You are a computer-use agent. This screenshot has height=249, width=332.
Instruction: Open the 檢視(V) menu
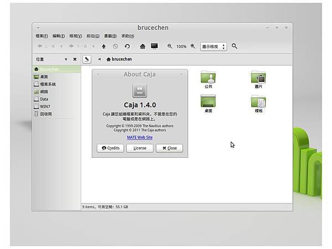tap(76, 36)
